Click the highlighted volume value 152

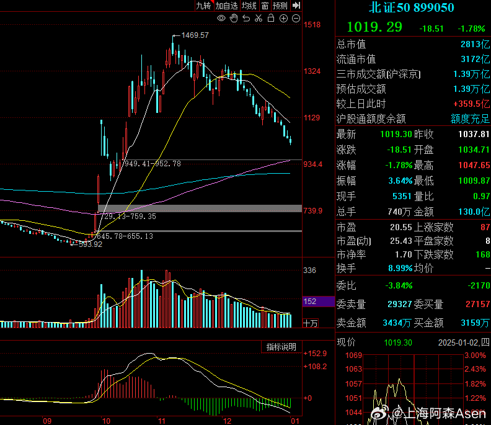(x=319, y=301)
